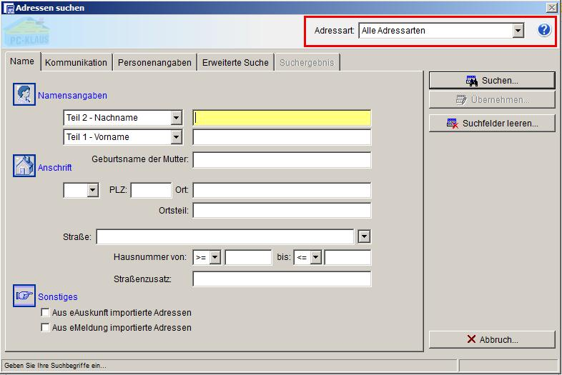The width and height of the screenshot is (562, 375).
Task: Click the Suchfelder leeren button
Action: tap(492, 124)
